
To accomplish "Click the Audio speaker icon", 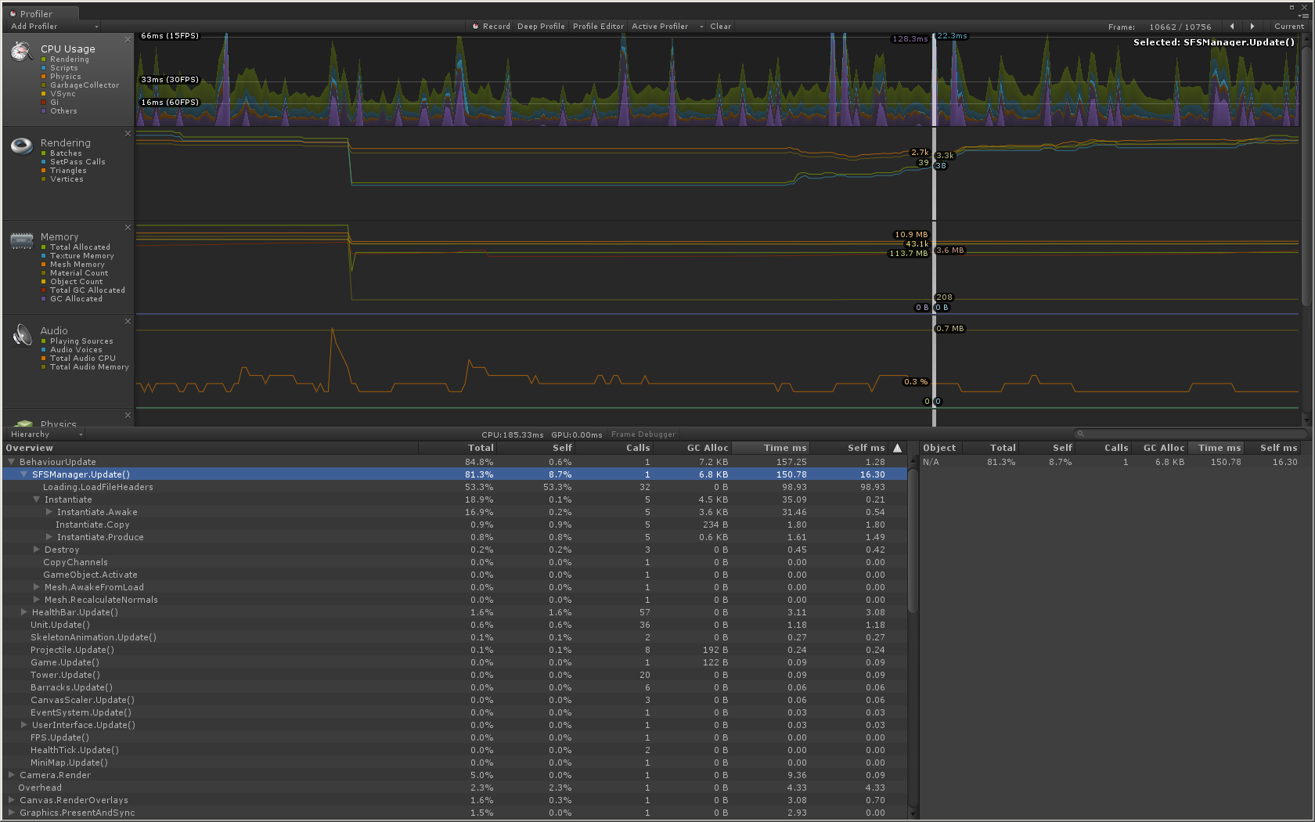I will (21, 335).
